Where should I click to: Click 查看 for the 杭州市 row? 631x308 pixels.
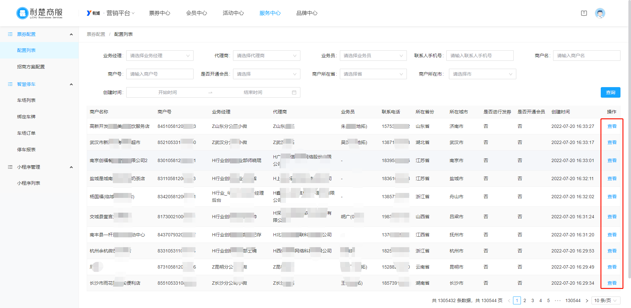(x=612, y=251)
